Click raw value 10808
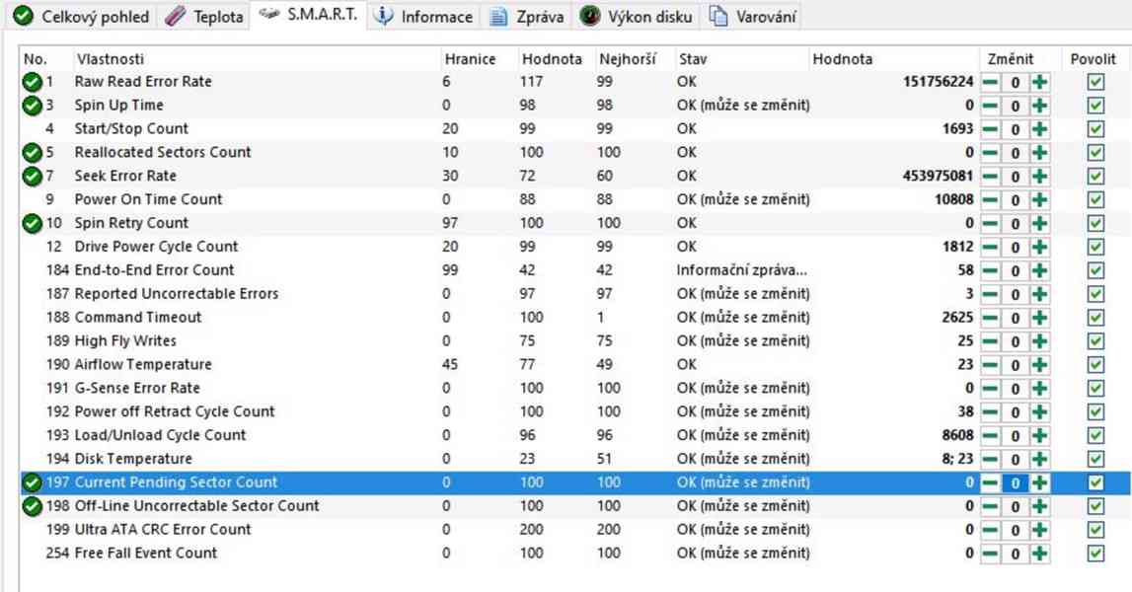The width and height of the screenshot is (1132, 592). point(953,199)
